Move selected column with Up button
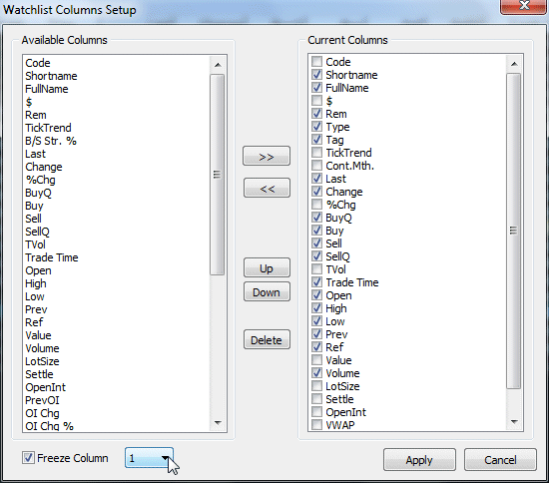This screenshot has width=549, height=483. [267, 268]
